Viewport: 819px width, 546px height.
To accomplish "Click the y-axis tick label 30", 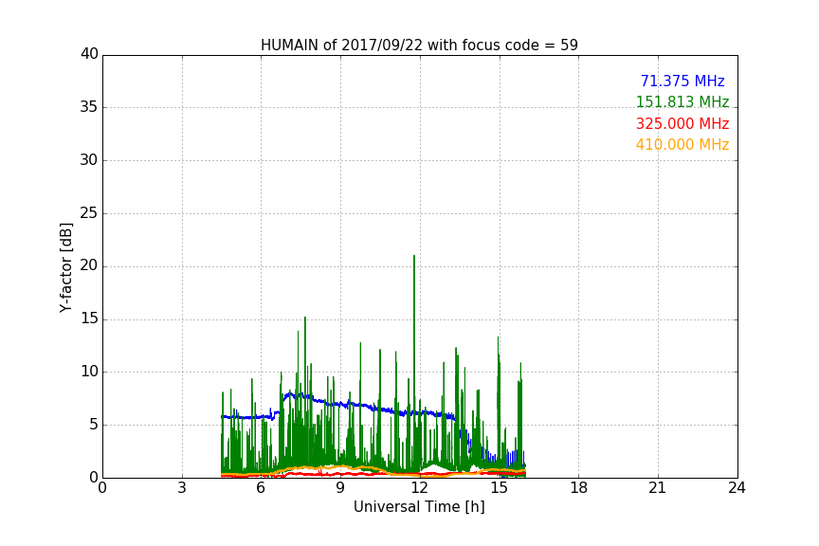I will (89, 160).
